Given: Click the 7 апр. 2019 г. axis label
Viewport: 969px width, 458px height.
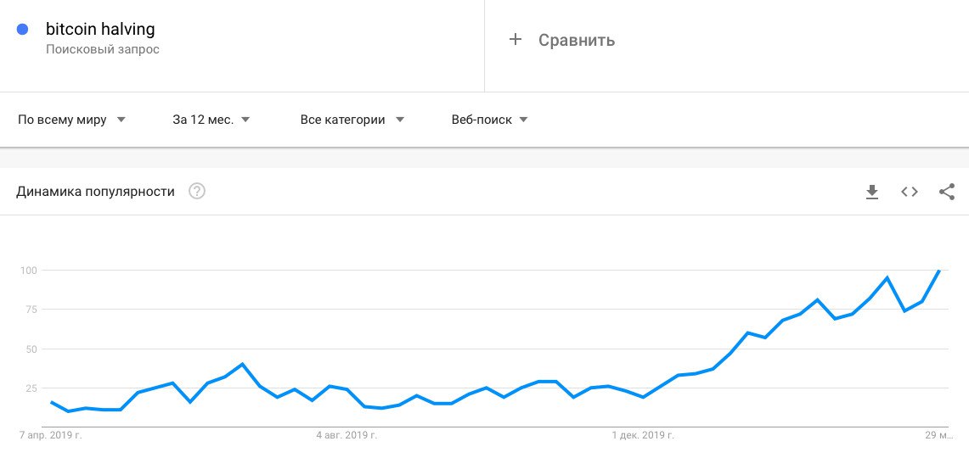Looking at the screenshot, I should click(x=52, y=435).
